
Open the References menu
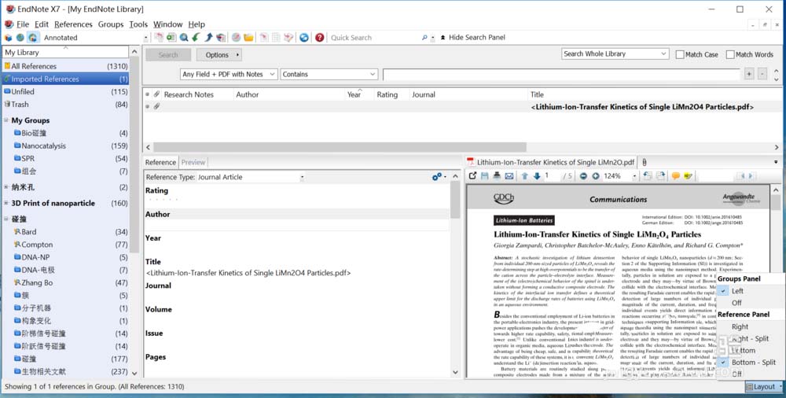pyautogui.click(x=73, y=24)
